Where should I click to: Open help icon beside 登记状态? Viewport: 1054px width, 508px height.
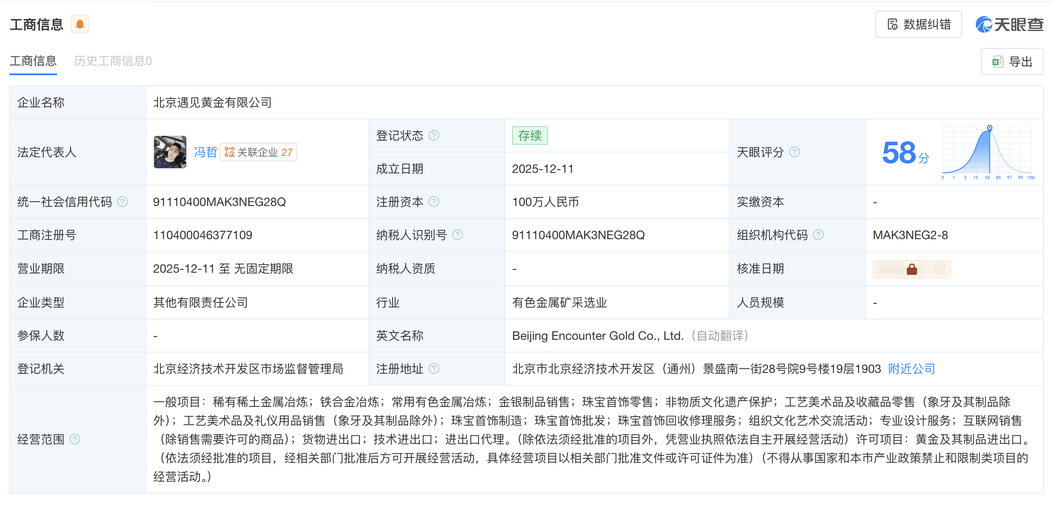click(x=433, y=135)
